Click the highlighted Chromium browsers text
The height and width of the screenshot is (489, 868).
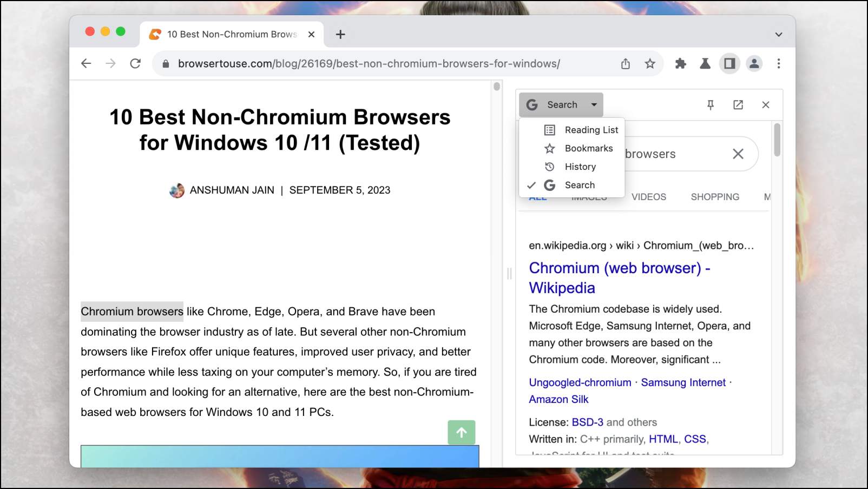pos(132,312)
